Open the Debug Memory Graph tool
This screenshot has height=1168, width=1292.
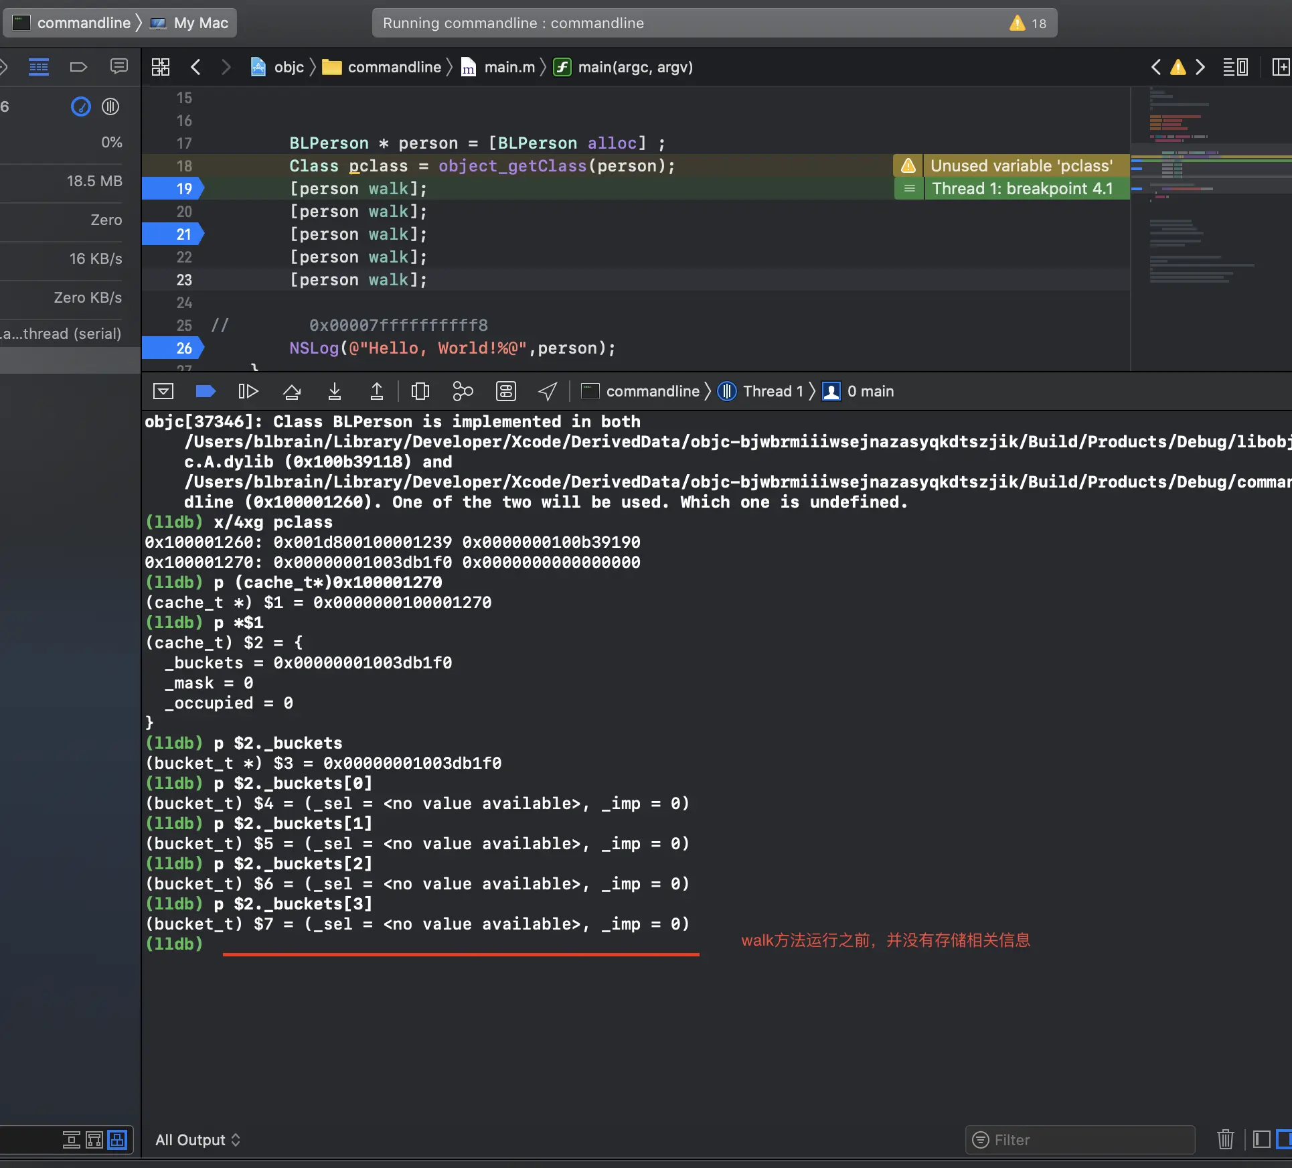463,391
